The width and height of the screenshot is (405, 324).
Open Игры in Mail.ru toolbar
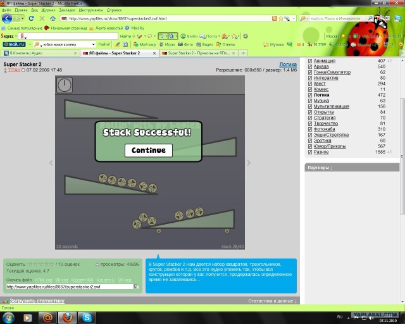point(167,44)
